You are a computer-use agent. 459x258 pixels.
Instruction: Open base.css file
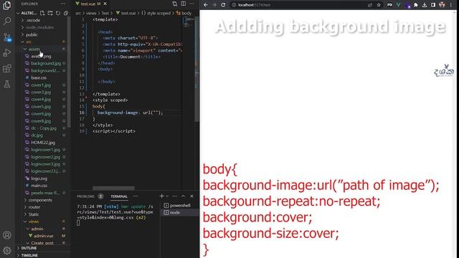click(39, 77)
